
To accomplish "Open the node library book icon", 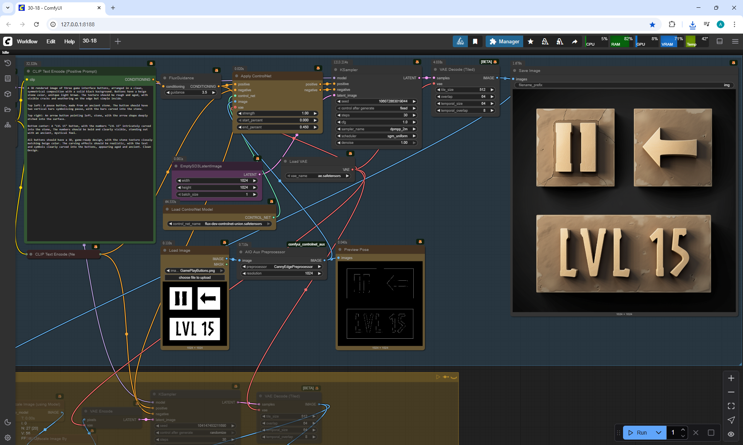I will [7, 78].
